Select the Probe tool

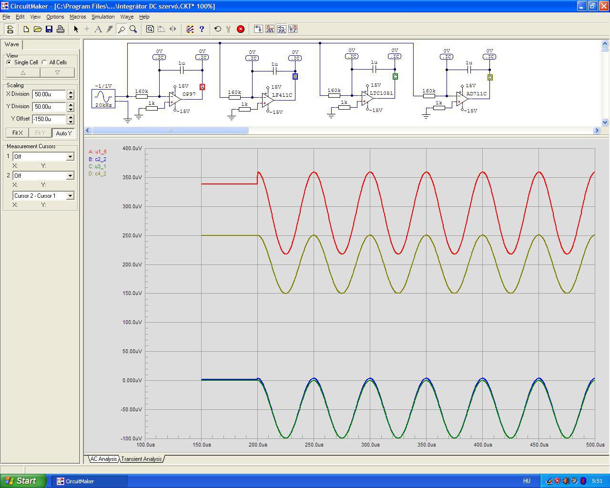[122, 29]
